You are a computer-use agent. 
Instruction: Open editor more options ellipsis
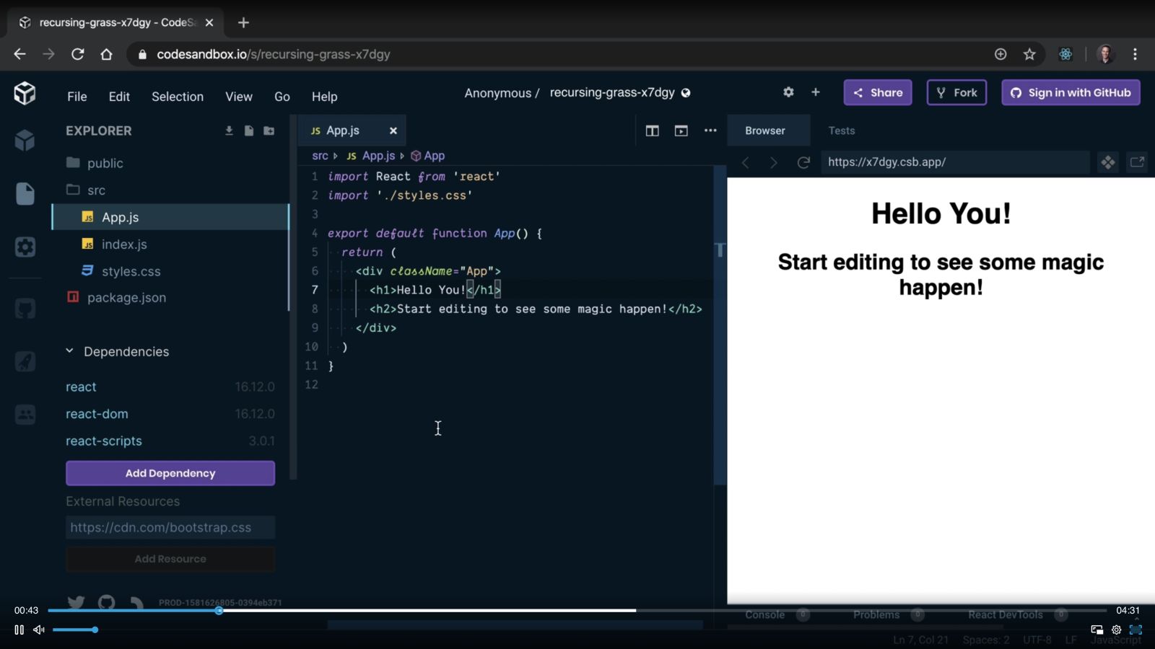pos(710,131)
